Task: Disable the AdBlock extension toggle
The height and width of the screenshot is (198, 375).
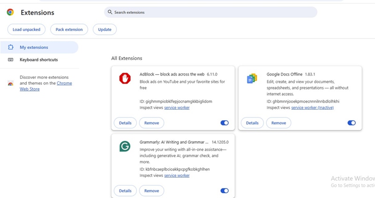Action: pos(225,123)
